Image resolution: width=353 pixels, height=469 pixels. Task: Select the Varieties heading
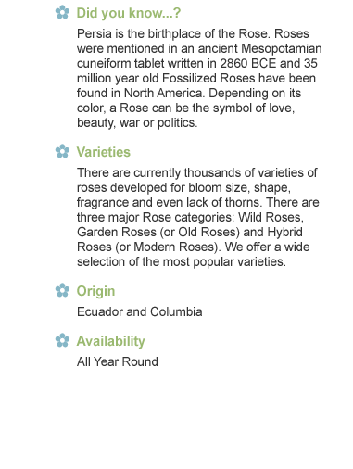pyautogui.click(x=104, y=152)
